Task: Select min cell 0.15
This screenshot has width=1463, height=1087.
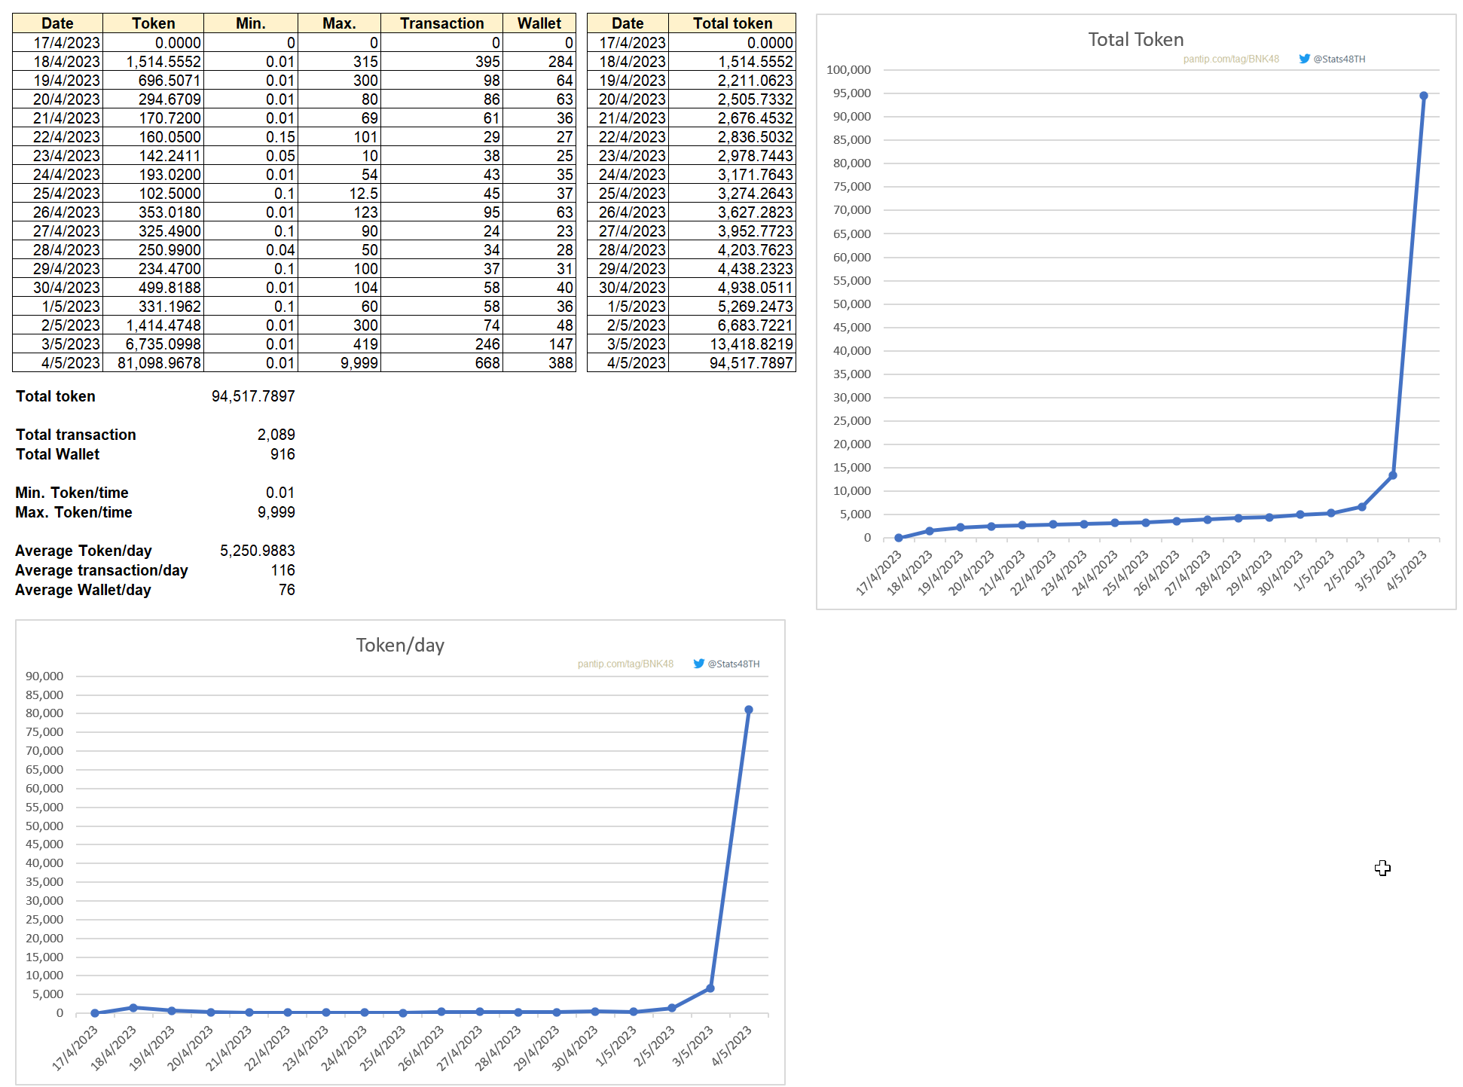Action: tap(251, 136)
